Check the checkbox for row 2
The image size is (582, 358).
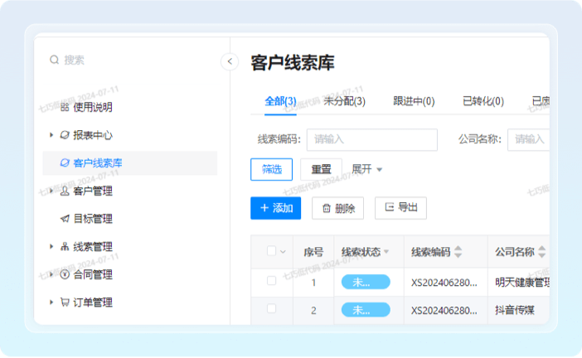pos(271,310)
